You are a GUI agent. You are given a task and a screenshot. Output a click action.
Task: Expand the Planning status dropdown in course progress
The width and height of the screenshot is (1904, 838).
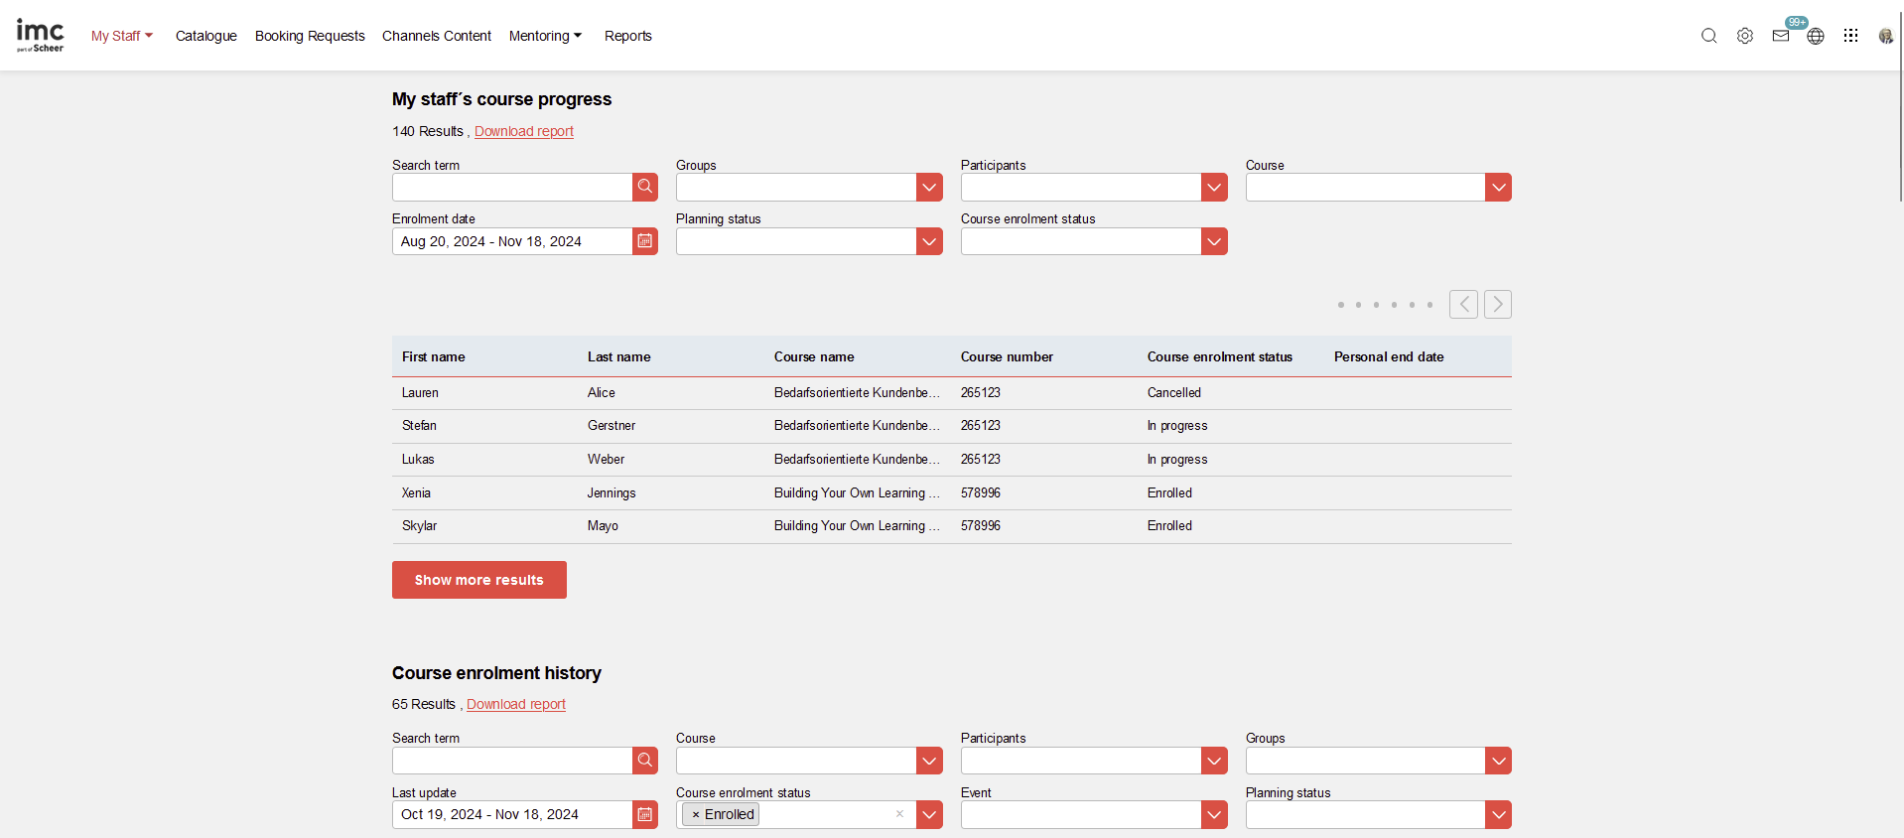click(x=929, y=241)
